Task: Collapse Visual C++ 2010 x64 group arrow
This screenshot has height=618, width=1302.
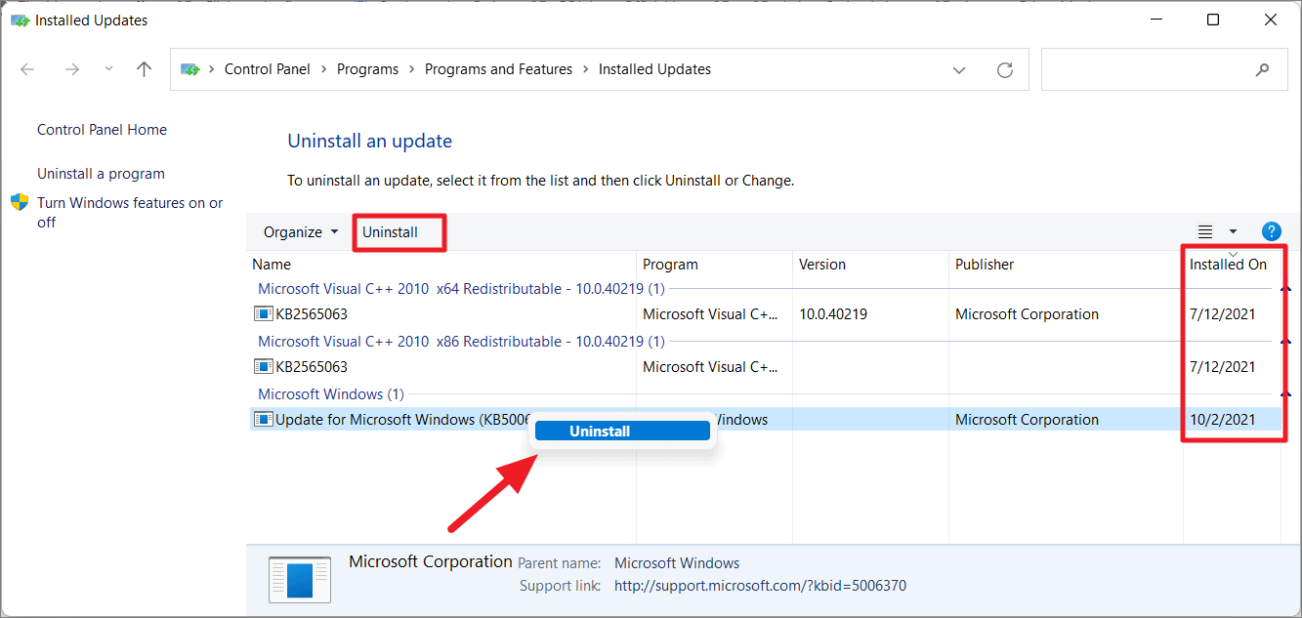Action: click(1285, 289)
